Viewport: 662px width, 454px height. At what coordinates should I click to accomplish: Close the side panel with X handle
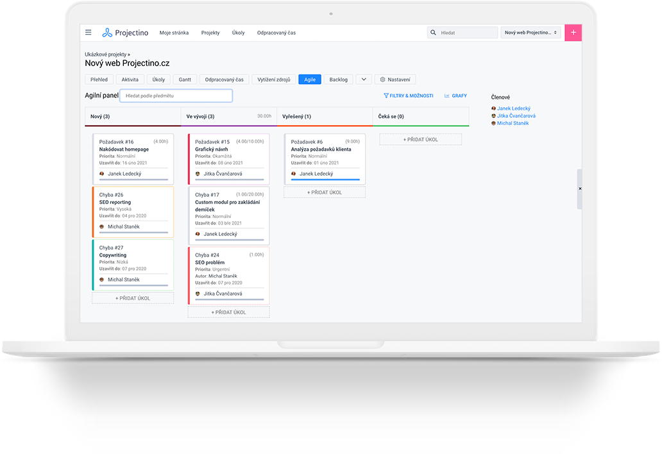coord(580,189)
